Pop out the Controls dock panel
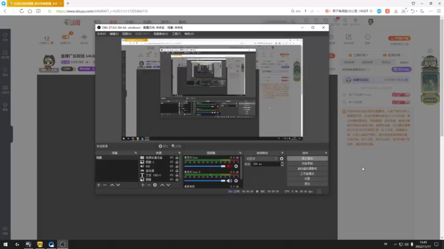444x249 pixels. point(326,153)
